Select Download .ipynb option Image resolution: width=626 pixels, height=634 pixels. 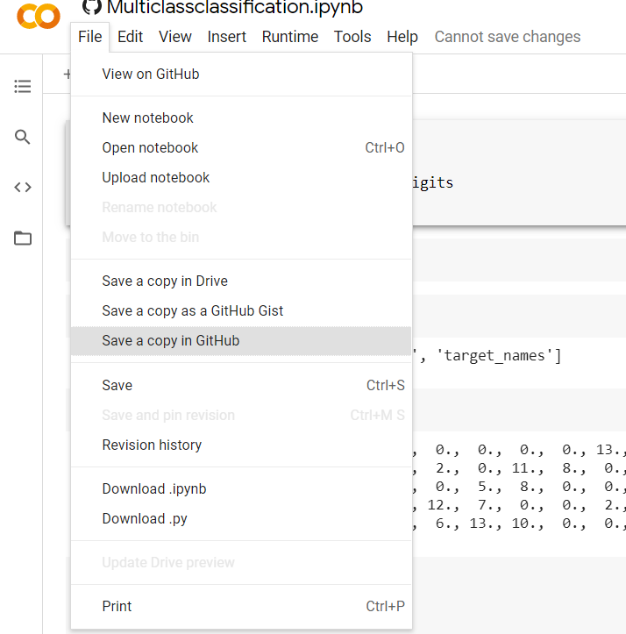[154, 489]
